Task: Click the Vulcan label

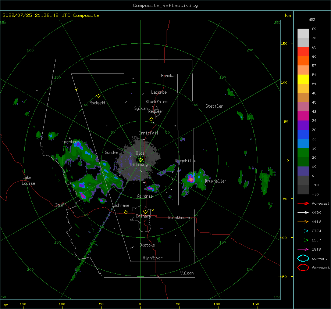Action: (x=187, y=273)
